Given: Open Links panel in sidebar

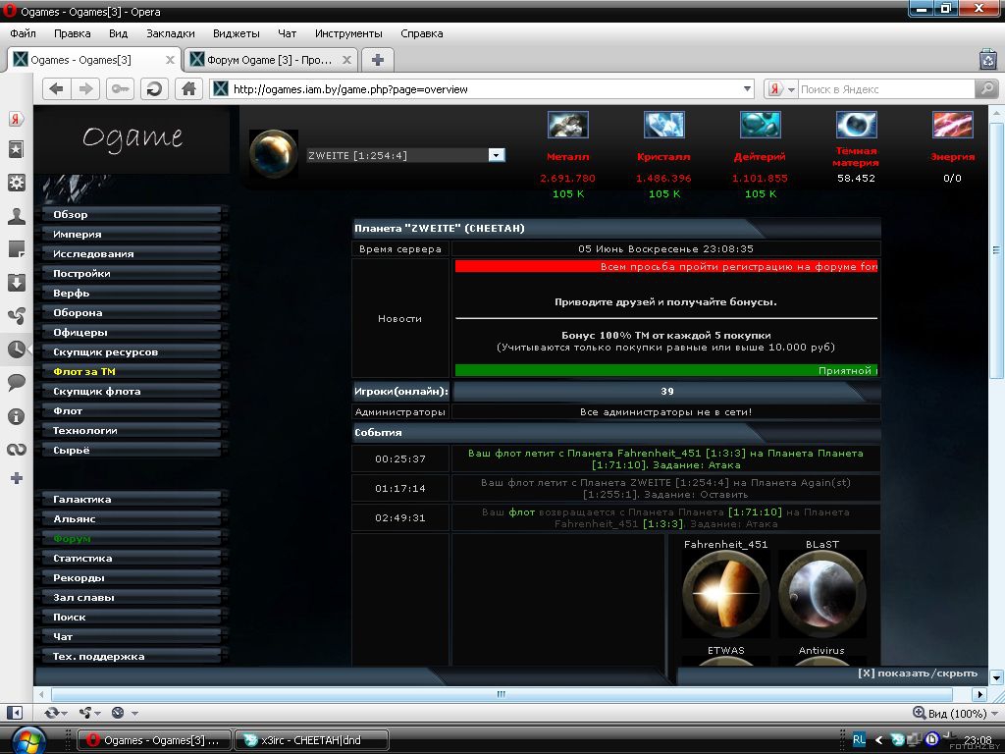Looking at the screenshot, I should tap(16, 450).
